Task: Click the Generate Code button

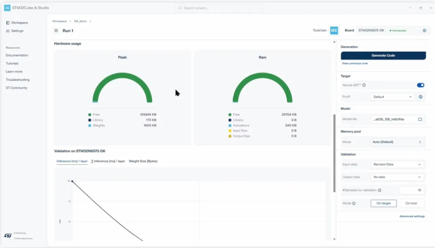Action: coord(383,55)
